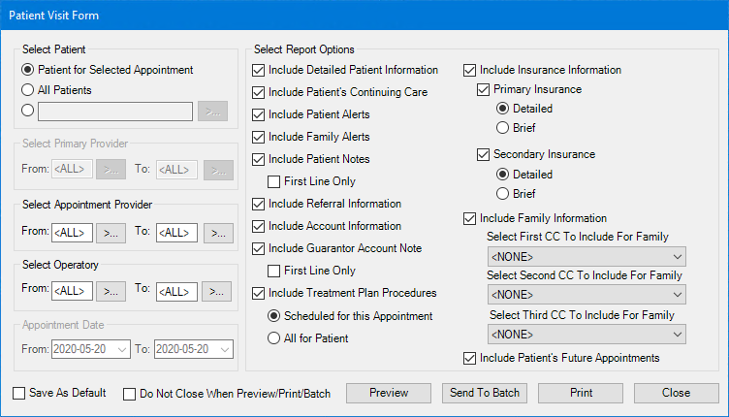Image resolution: width=729 pixels, height=417 pixels.
Task: Uncheck Include Patient Alerts checkbox
Action: (258, 114)
